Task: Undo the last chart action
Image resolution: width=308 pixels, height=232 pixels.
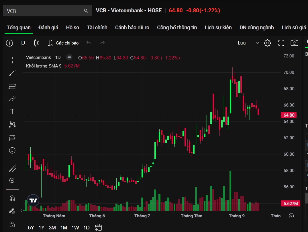Action: point(89,43)
